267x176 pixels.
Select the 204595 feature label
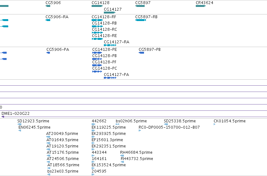(x=99, y=171)
